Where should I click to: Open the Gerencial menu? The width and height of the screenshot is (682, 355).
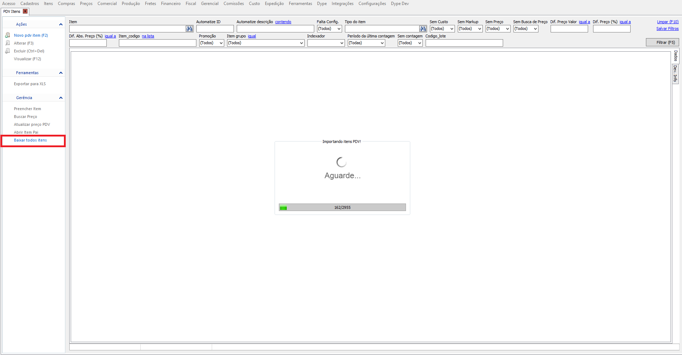pyautogui.click(x=210, y=4)
